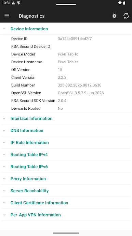Tap the bug report icon
Image resolution: width=132 pixels, height=236 pixels.
point(114,16)
